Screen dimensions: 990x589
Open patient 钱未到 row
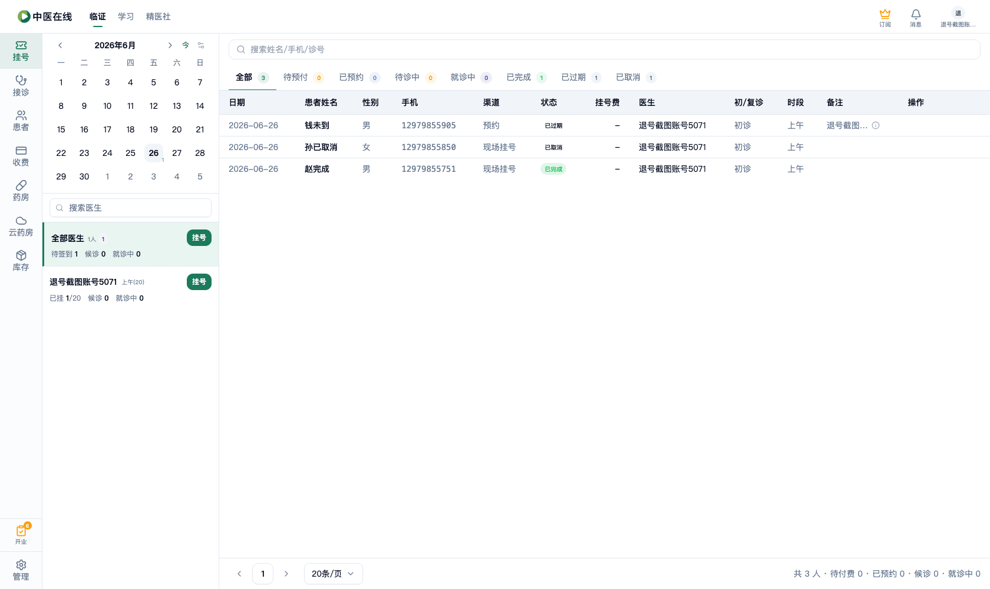(x=605, y=125)
